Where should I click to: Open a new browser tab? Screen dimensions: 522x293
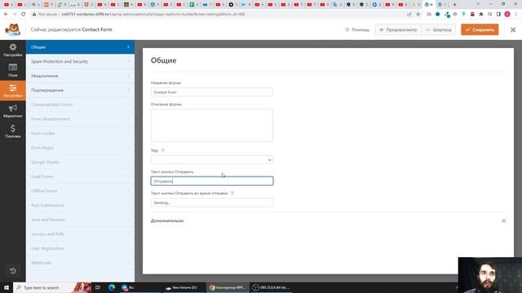455,5
